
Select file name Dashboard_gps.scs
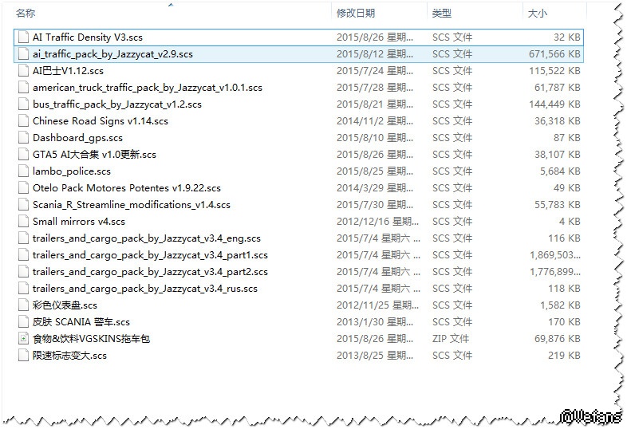pyautogui.click(x=77, y=138)
